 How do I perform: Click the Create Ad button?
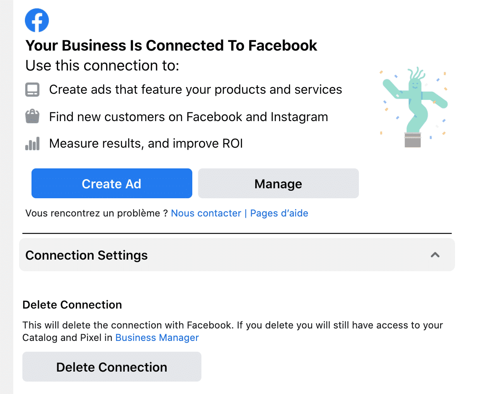[x=111, y=183]
